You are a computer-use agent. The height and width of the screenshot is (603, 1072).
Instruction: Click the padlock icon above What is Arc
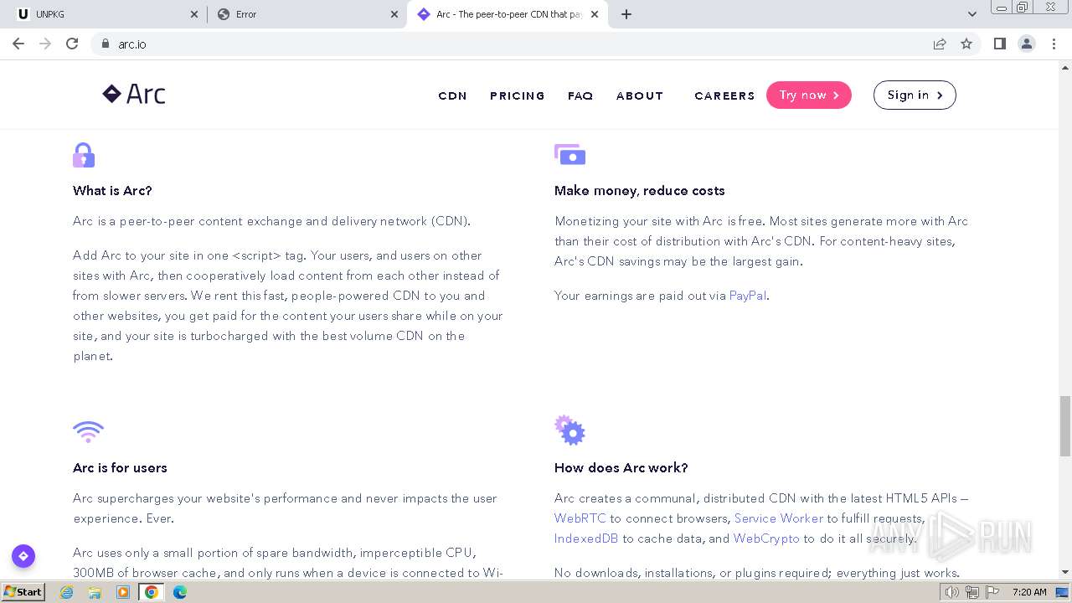tap(84, 155)
